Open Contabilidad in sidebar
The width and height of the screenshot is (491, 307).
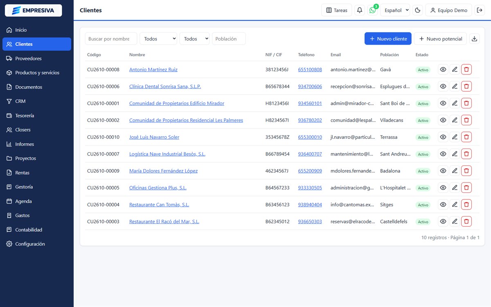click(37, 230)
